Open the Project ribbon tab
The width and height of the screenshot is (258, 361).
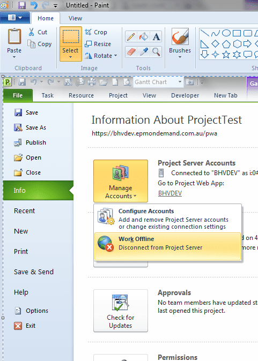coord(118,95)
